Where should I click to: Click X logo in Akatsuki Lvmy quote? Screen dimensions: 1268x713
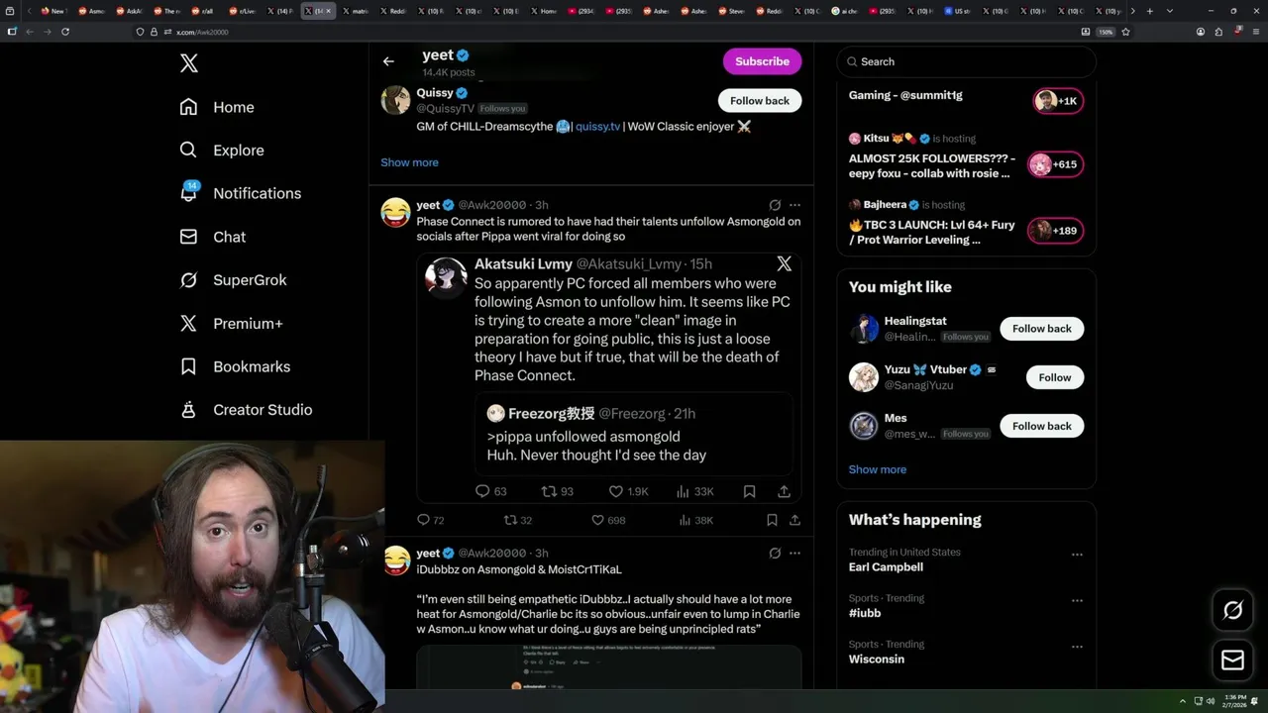click(x=784, y=263)
